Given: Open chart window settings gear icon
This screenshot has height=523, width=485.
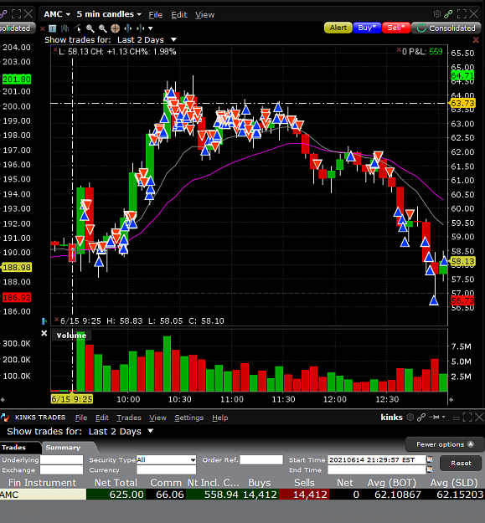Looking at the screenshot, I should [x=437, y=13].
